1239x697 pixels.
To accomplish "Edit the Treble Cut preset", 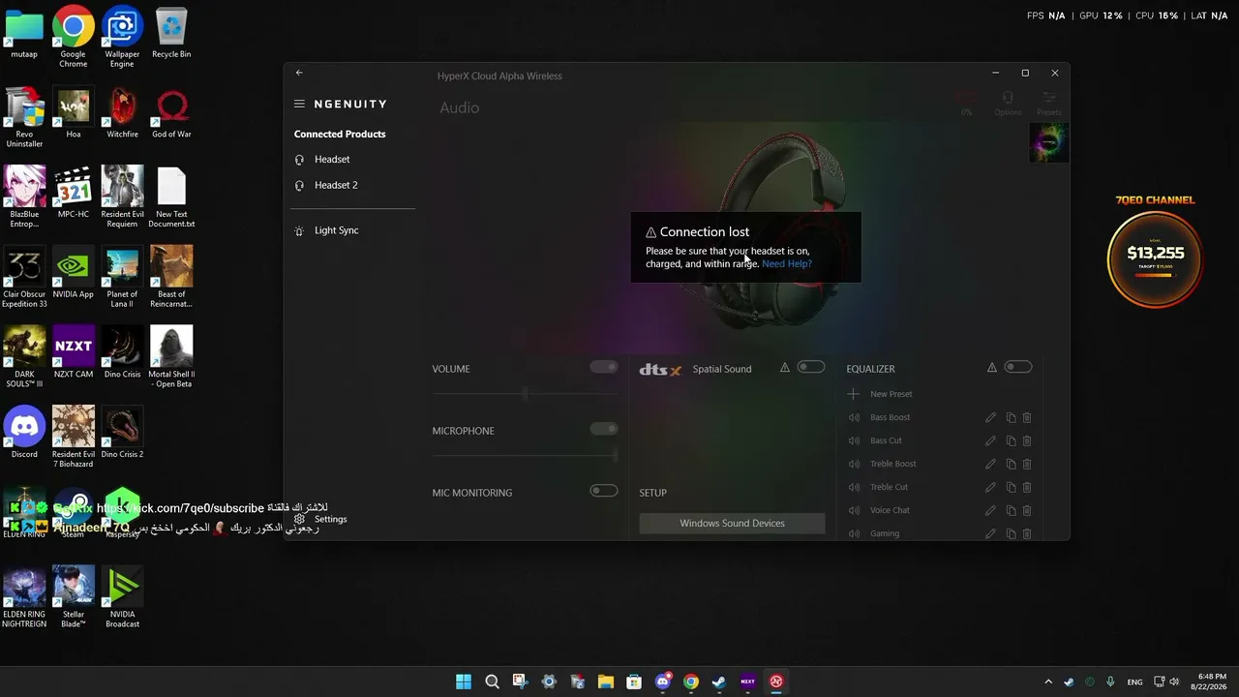I will coord(990,487).
